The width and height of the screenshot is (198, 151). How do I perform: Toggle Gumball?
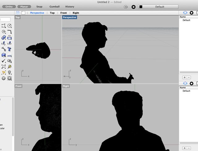coord(54,6)
